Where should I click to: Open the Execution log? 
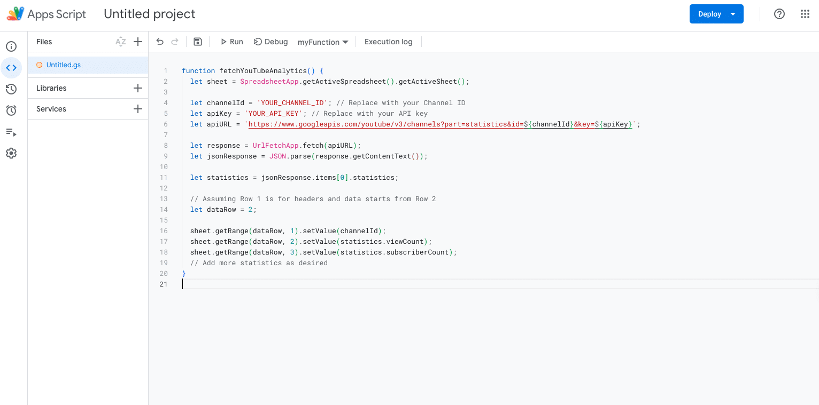389,42
